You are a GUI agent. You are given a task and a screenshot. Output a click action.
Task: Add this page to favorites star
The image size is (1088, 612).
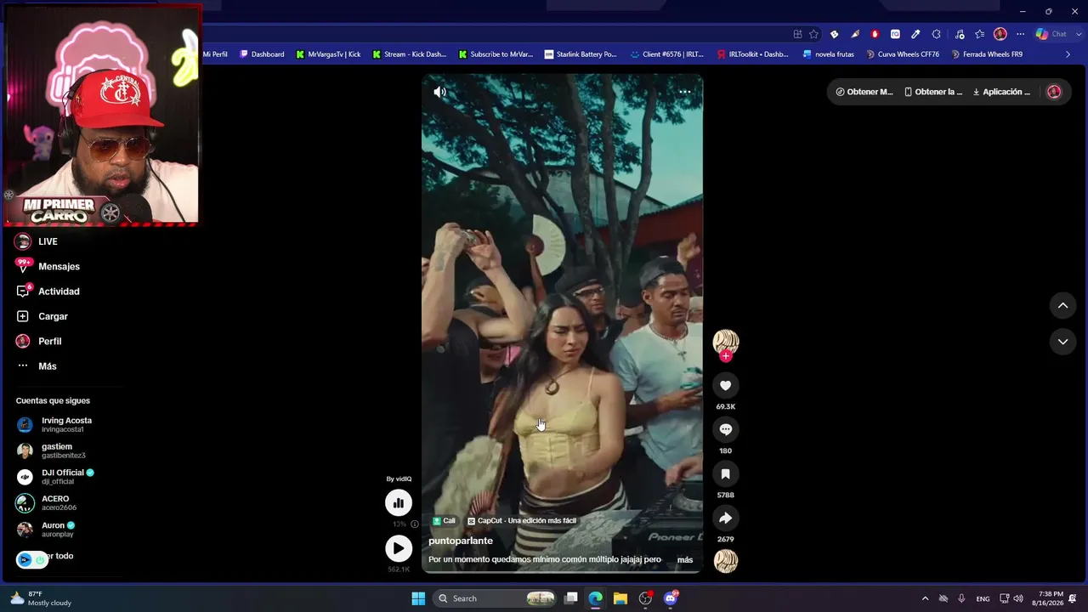813,34
